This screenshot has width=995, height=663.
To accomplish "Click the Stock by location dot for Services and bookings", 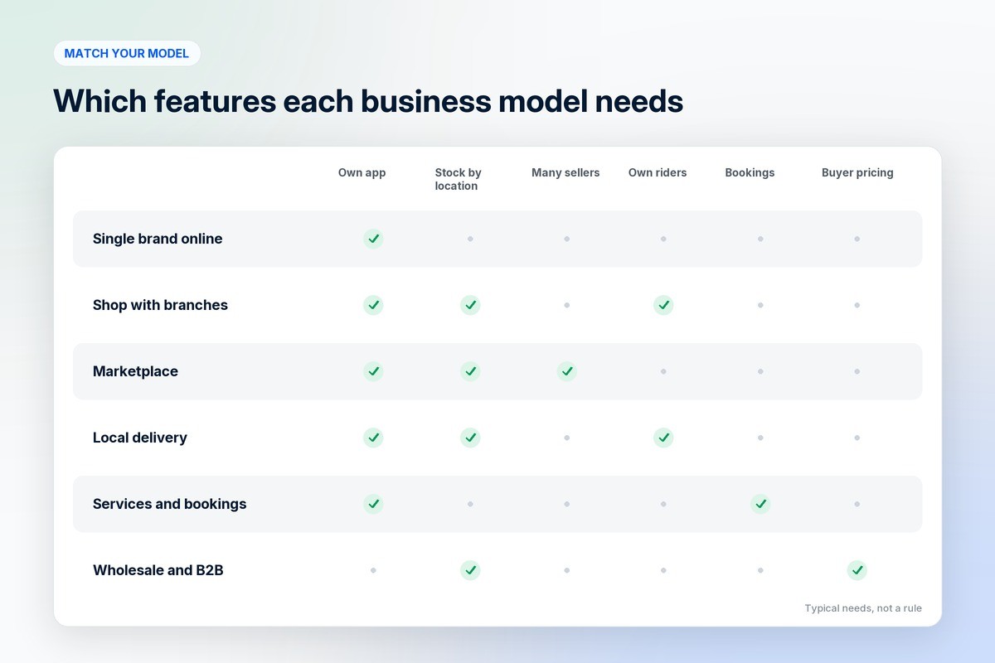I will coord(470,504).
